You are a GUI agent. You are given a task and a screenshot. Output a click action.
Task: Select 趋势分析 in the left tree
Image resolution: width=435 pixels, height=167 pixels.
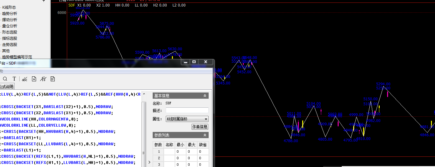coord(10,14)
